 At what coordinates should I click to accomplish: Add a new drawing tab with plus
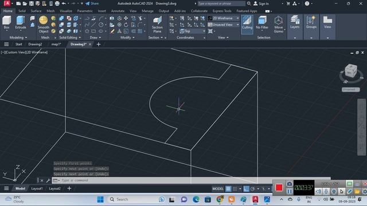tap(99, 44)
